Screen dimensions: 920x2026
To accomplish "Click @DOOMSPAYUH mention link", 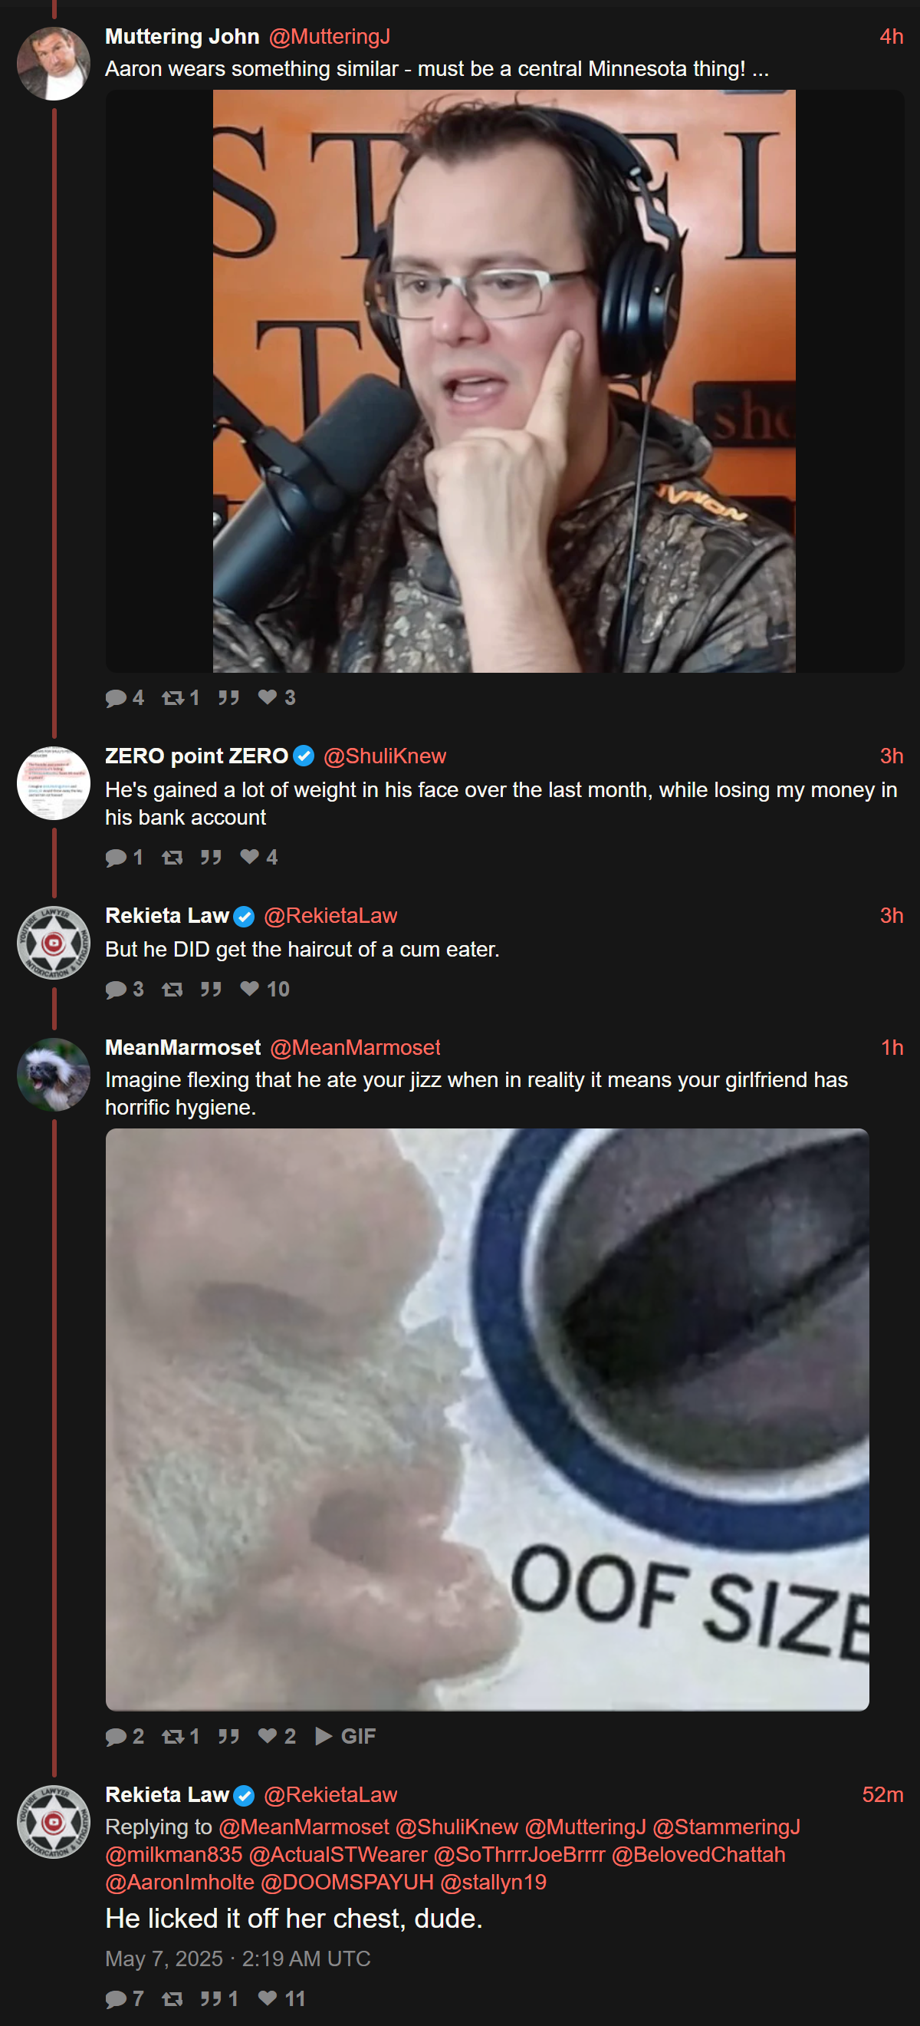I will pyautogui.click(x=347, y=1882).
